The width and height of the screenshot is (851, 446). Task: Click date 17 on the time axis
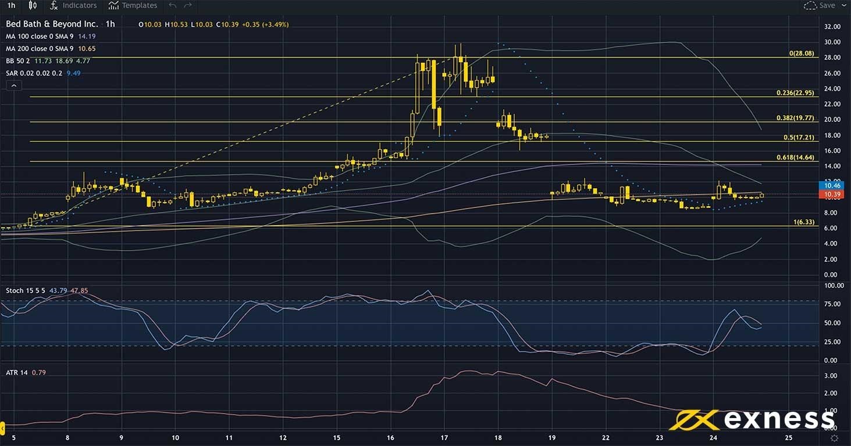click(444, 437)
